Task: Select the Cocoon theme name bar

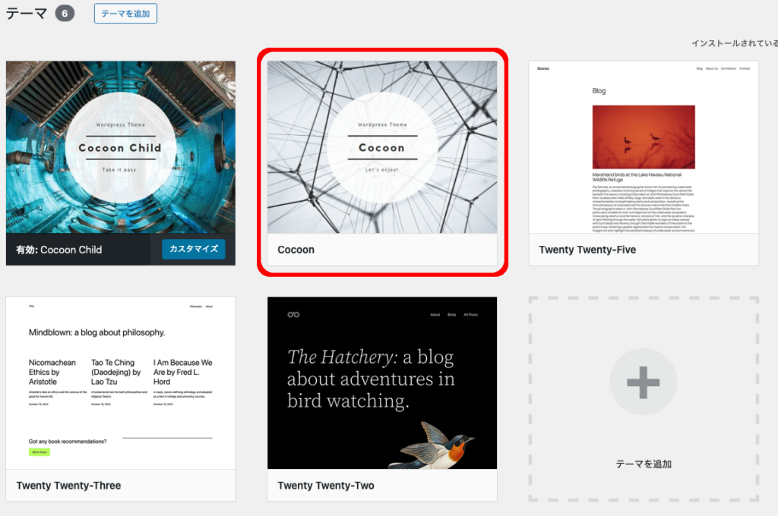Action: [382, 250]
